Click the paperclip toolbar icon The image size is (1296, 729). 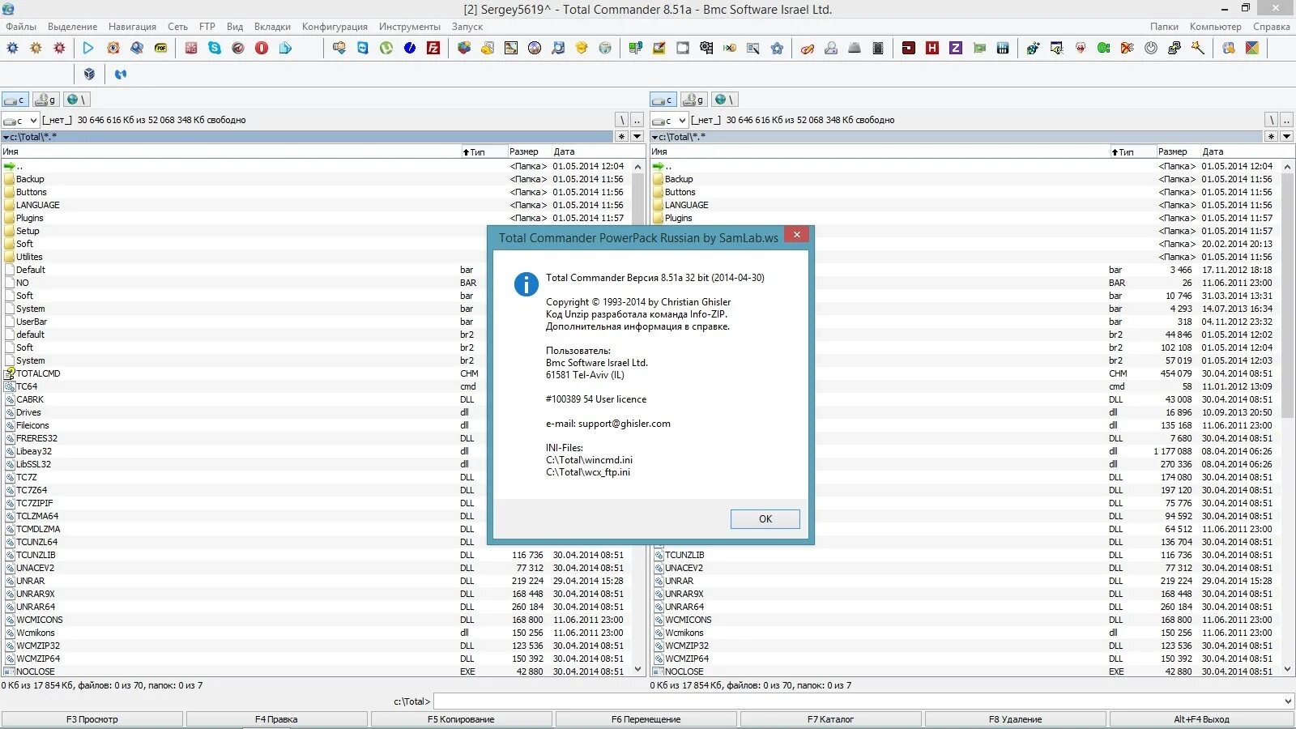(808, 49)
